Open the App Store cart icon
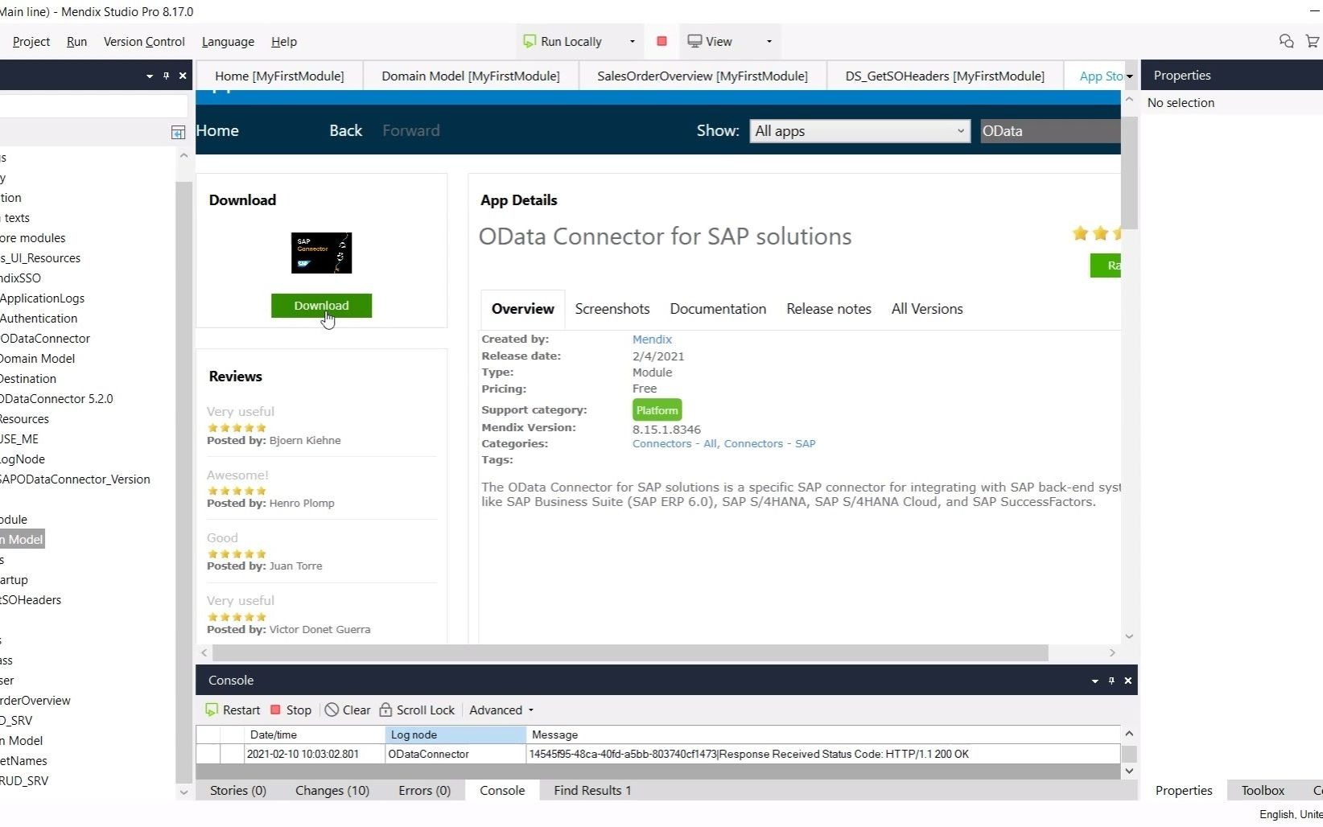This screenshot has height=827, width=1323. pyautogui.click(x=1313, y=41)
